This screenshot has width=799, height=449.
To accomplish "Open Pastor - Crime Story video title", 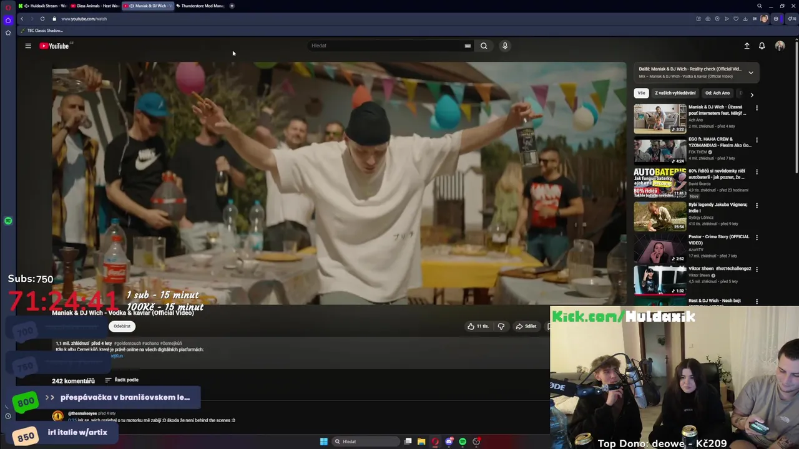I will pos(719,239).
